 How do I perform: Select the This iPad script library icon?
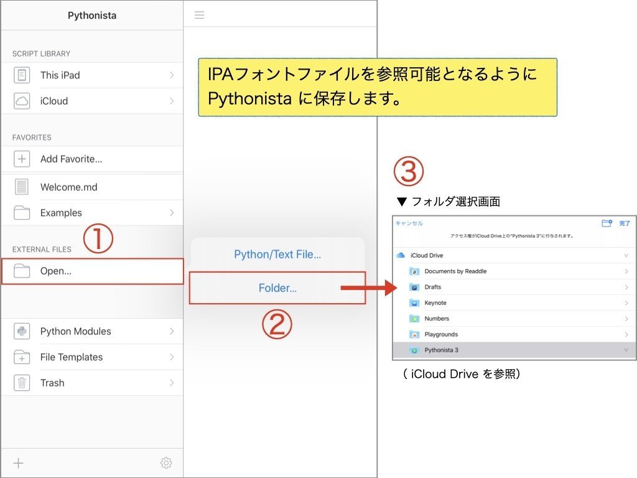pos(21,75)
